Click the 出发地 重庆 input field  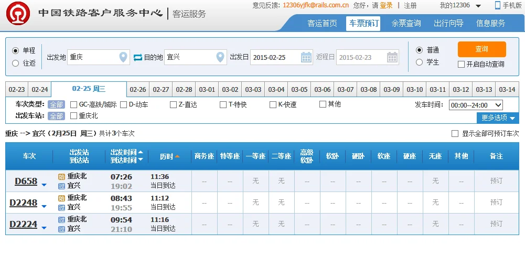(x=99, y=57)
